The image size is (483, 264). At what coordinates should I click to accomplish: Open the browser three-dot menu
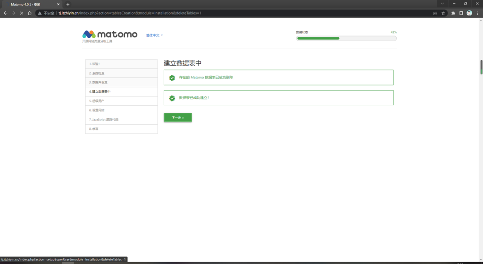tap(477, 13)
